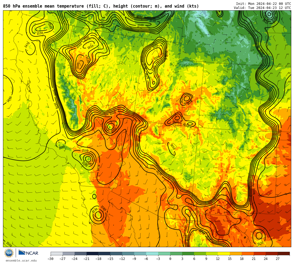Pick the olive green 6 to 9 swatch
294x264 pixels.
click(x=200, y=253)
